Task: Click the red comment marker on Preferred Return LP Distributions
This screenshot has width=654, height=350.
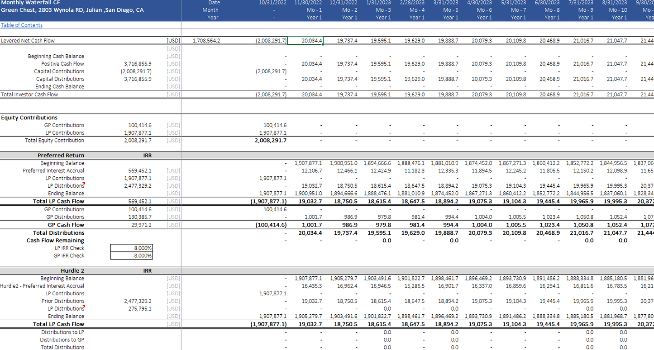Action: (x=83, y=184)
